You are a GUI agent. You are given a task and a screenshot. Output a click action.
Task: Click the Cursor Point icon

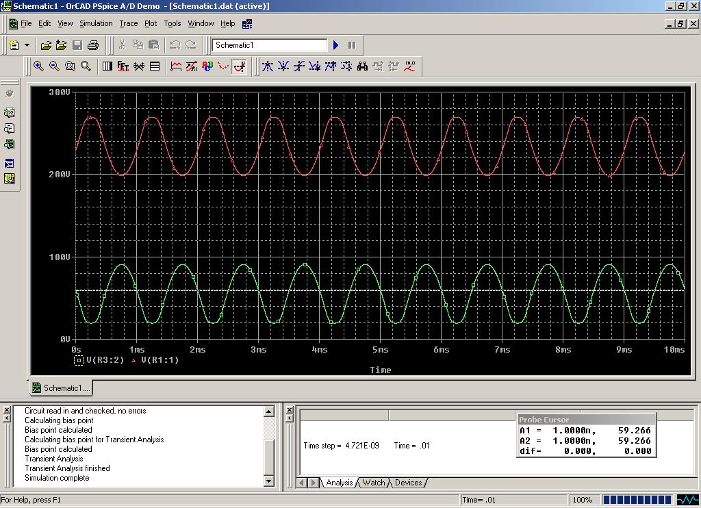tap(346, 66)
